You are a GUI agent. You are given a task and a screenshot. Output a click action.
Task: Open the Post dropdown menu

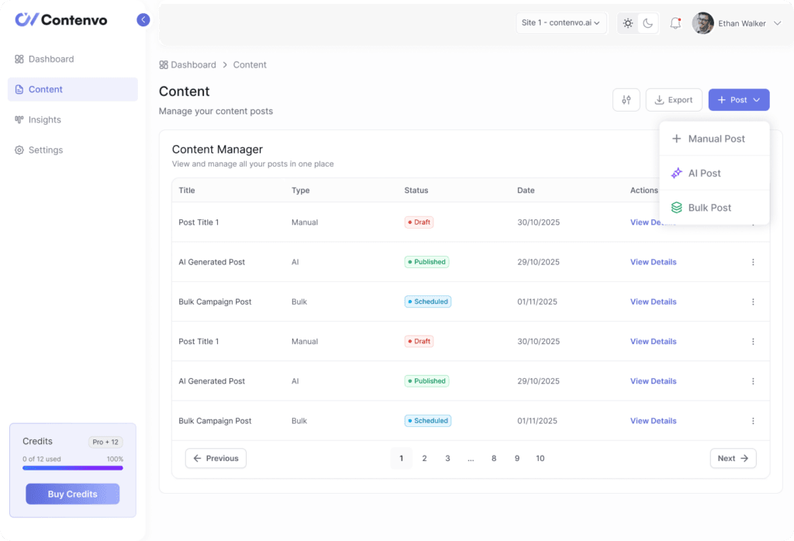coord(738,99)
